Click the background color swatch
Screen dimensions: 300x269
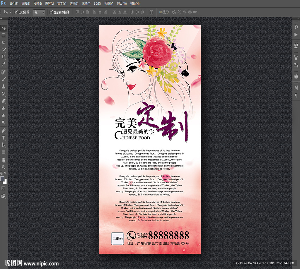(5, 182)
